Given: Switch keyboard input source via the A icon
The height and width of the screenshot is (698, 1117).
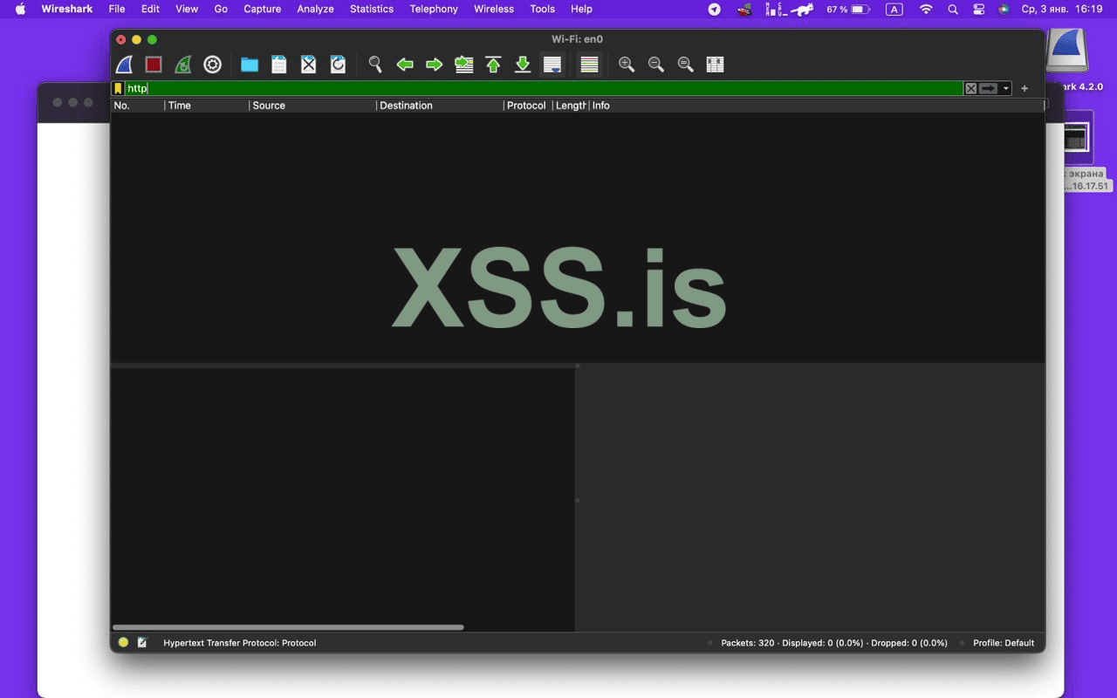Looking at the screenshot, I should 894,9.
